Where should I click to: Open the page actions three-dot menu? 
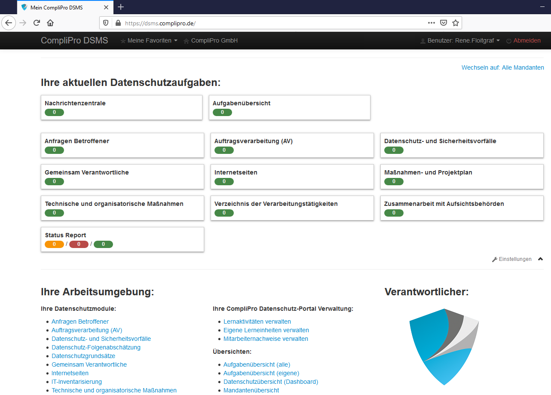coord(432,23)
